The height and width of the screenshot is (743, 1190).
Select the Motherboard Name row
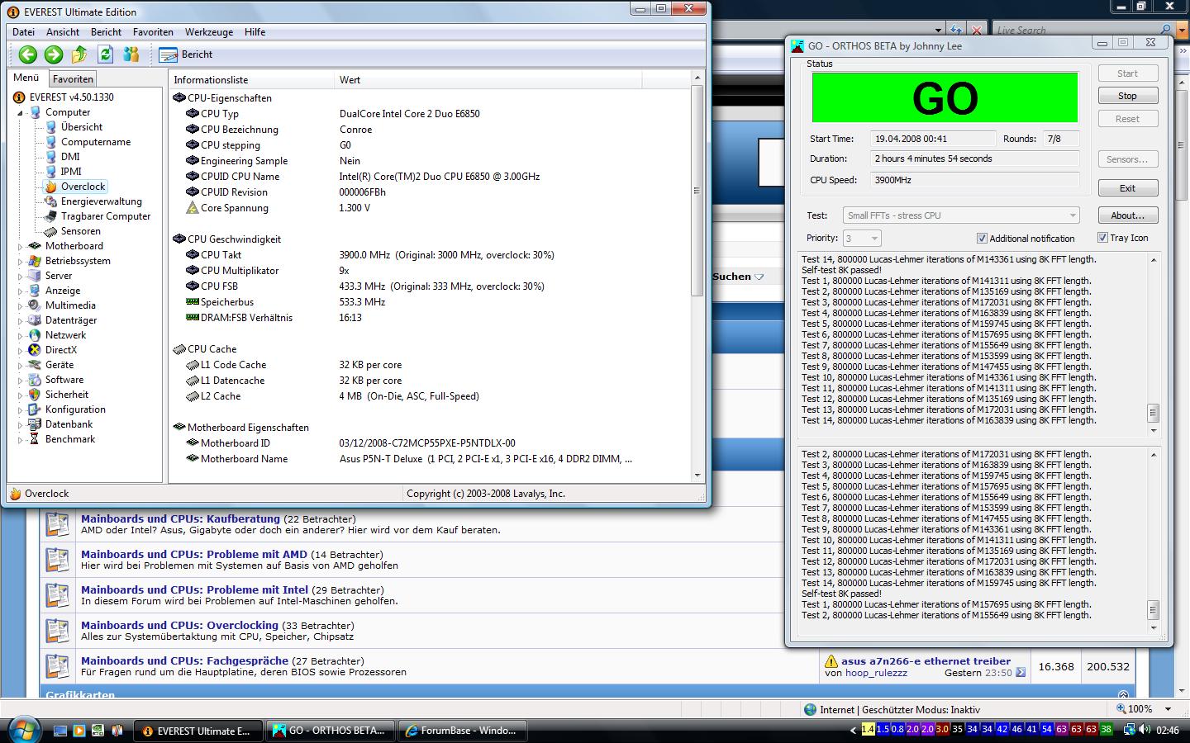click(x=430, y=459)
